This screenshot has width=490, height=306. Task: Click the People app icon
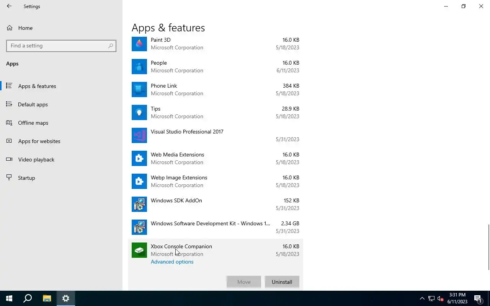139,67
